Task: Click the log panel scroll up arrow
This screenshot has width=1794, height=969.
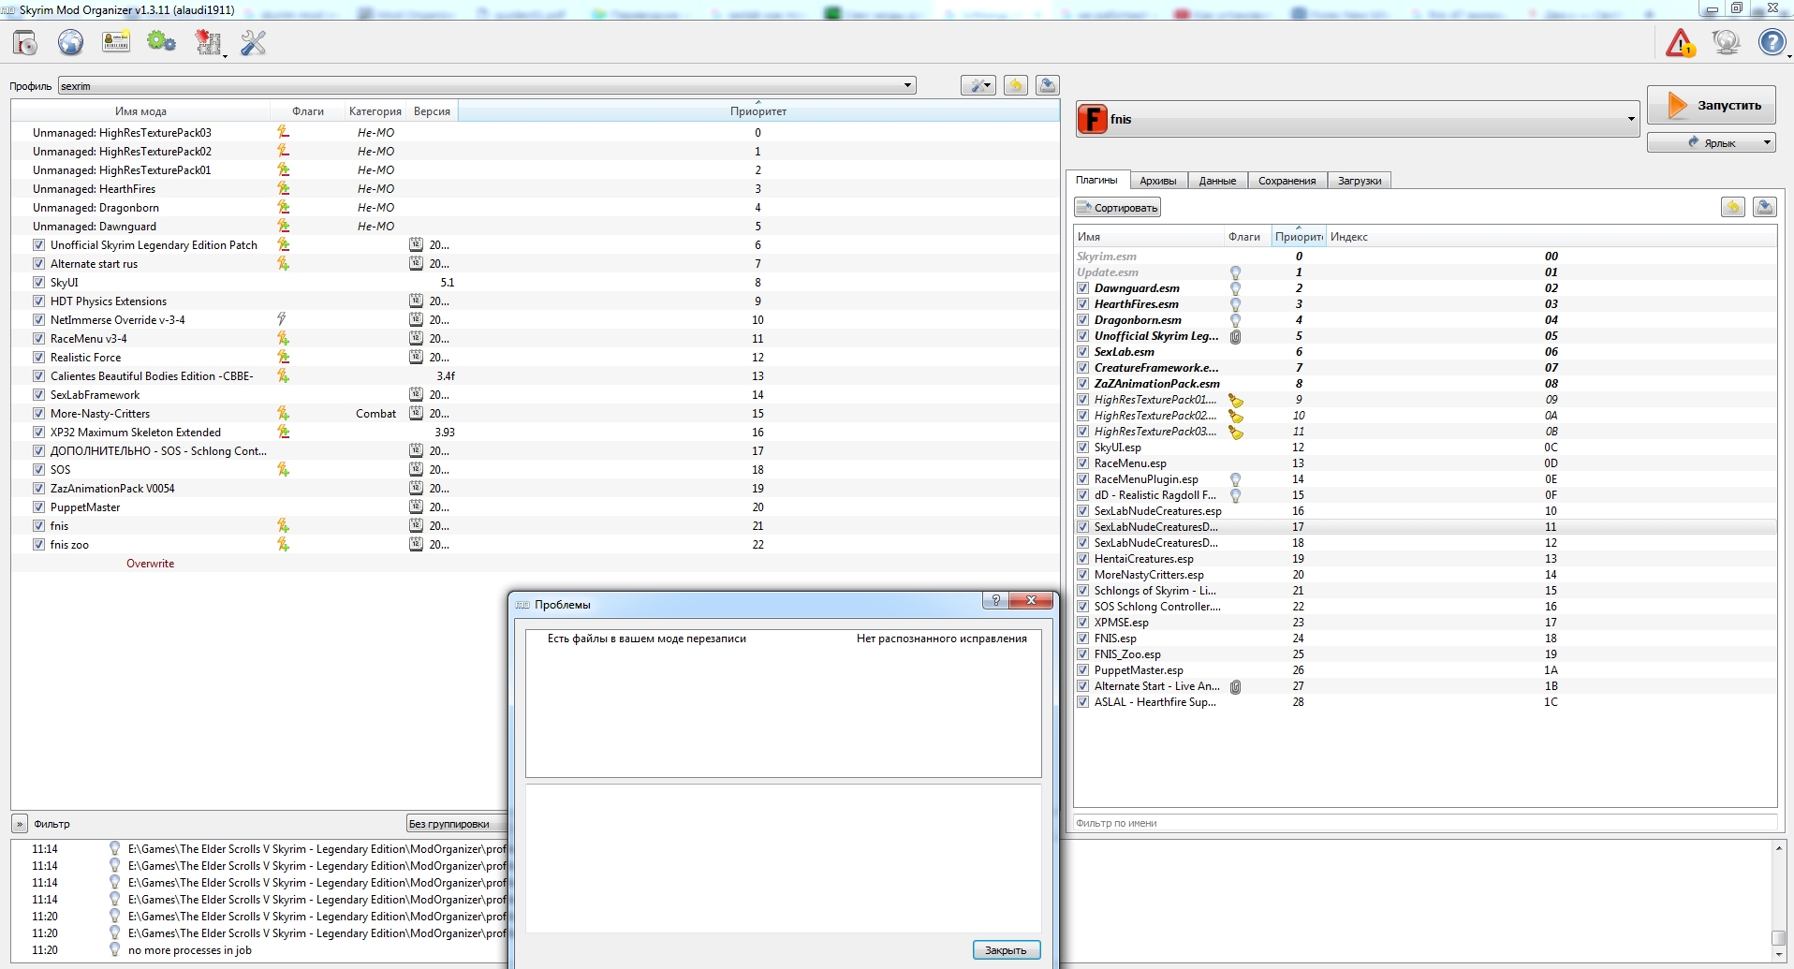Action: coord(1778,847)
